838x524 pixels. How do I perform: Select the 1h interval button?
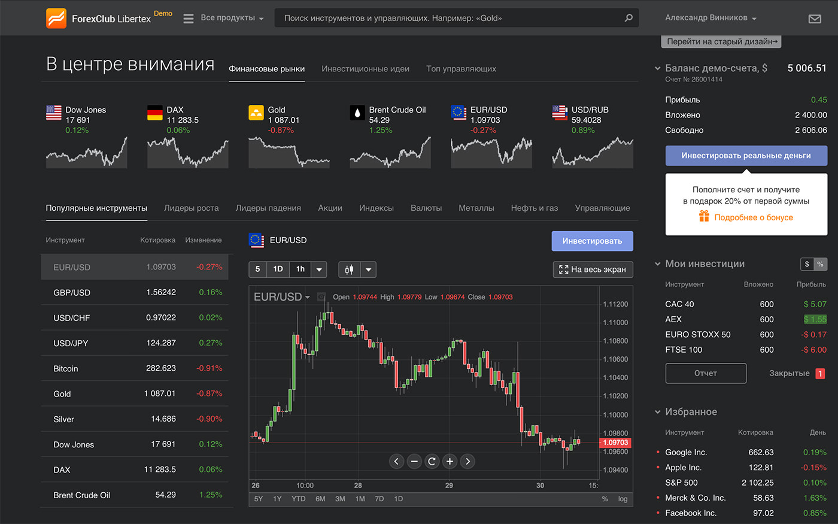(300, 269)
